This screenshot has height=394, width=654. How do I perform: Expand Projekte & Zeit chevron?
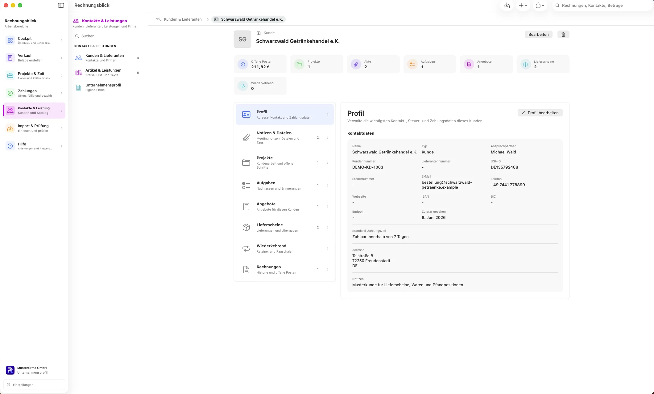[x=61, y=76]
